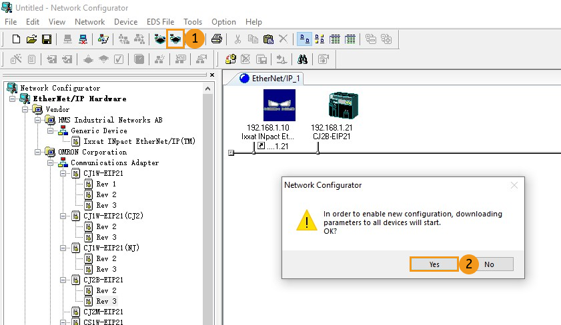The image size is (561, 325).
Task: Confirm download by clicking Yes
Action: 434,264
